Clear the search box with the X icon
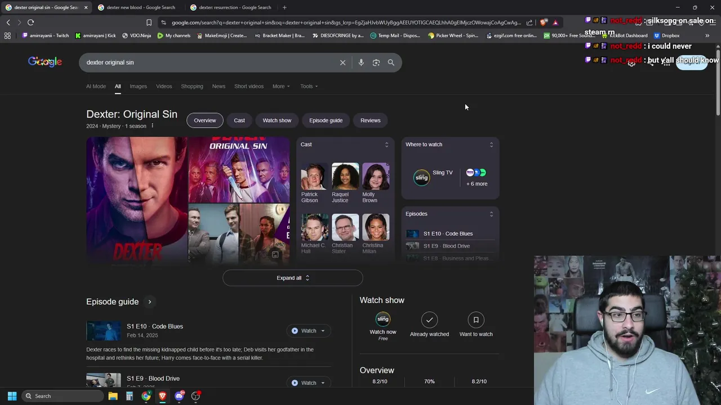Screen dimensions: 721x405 342,62
